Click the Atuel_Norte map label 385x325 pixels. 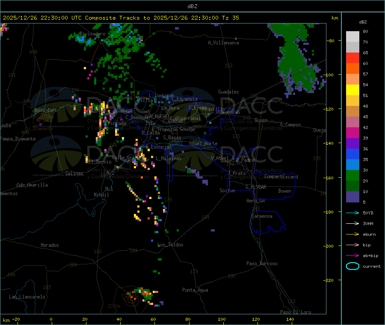(203, 143)
